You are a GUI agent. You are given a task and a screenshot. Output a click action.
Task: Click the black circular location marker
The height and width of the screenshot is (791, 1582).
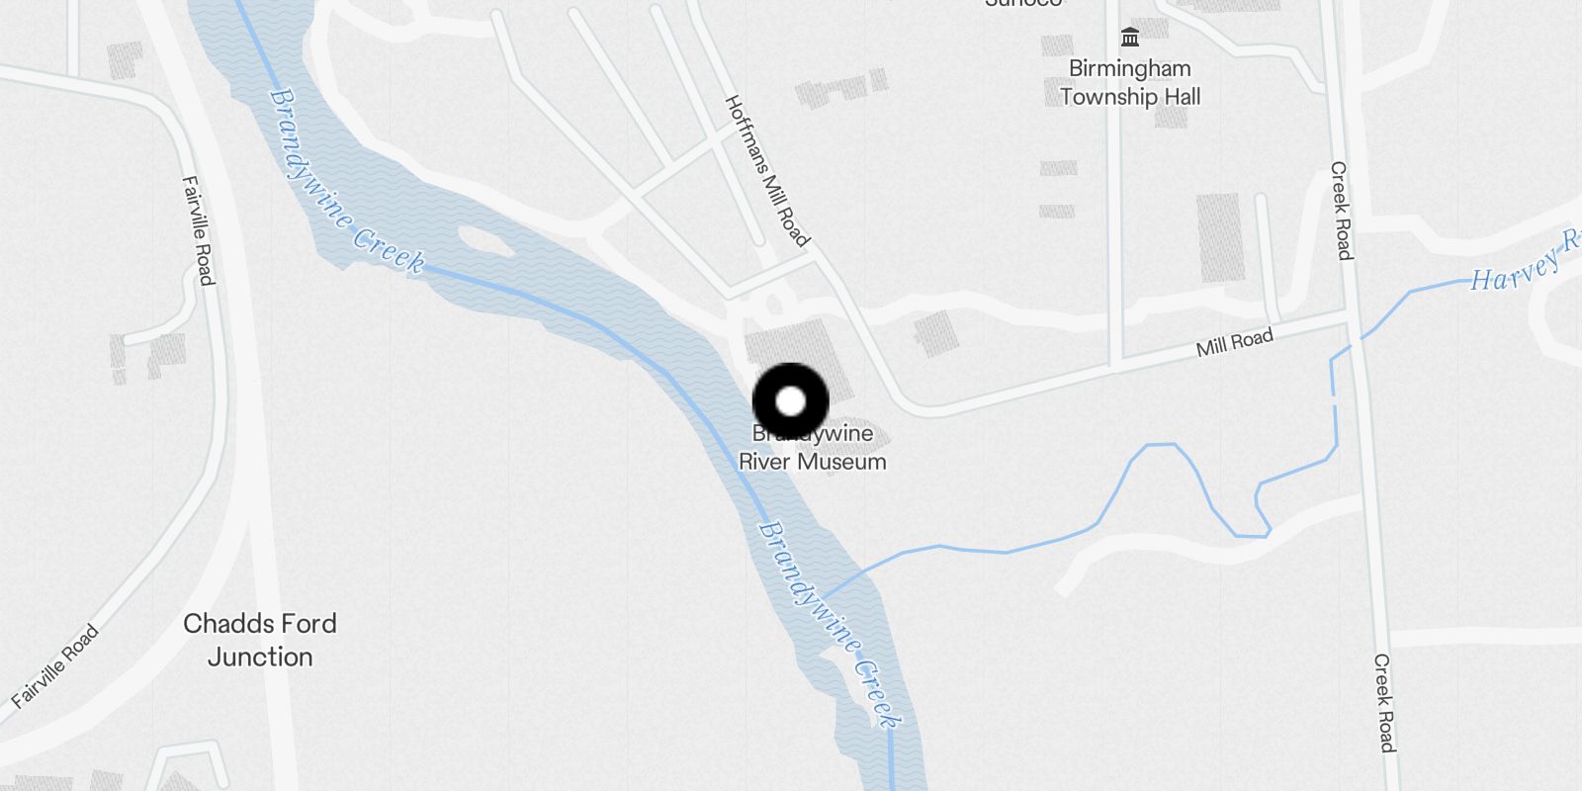click(x=791, y=401)
